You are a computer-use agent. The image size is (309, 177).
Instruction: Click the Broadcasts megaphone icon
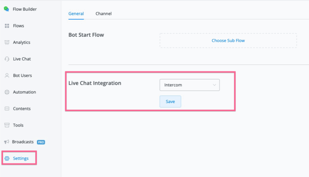click(x=6, y=142)
